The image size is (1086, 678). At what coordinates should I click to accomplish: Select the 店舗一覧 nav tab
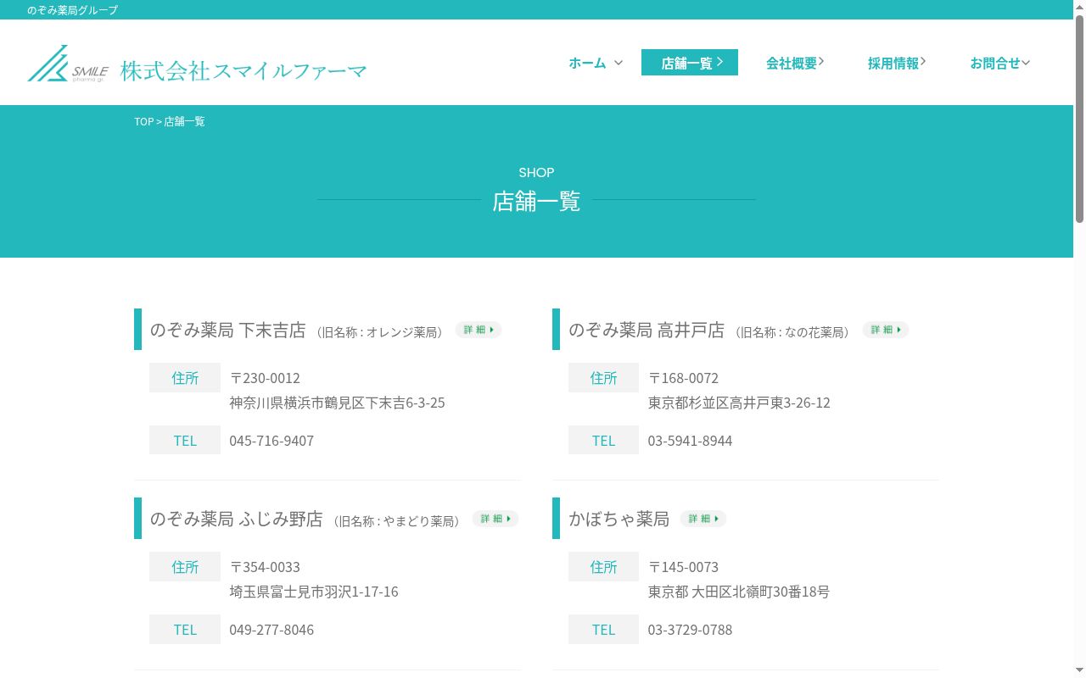click(690, 63)
